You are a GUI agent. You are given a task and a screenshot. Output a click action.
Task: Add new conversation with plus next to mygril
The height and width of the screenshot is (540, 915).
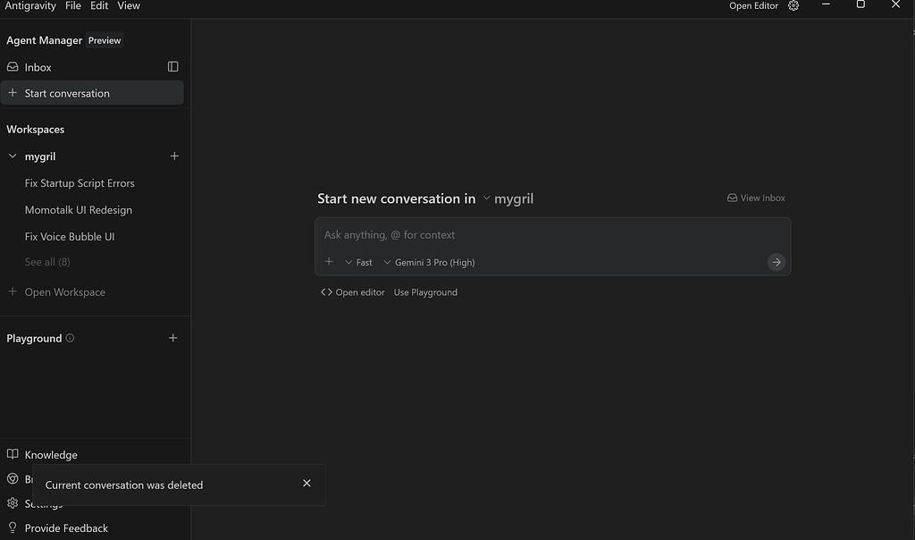tap(174, 156)
